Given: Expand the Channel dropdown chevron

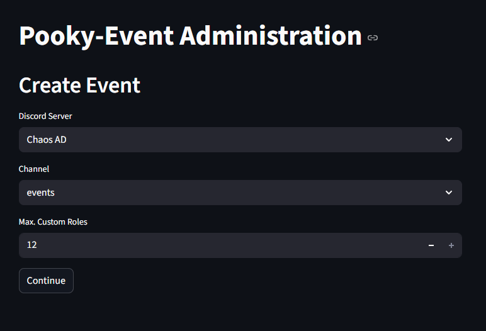Looking at the screenshot, I should [x=448, y=193].
